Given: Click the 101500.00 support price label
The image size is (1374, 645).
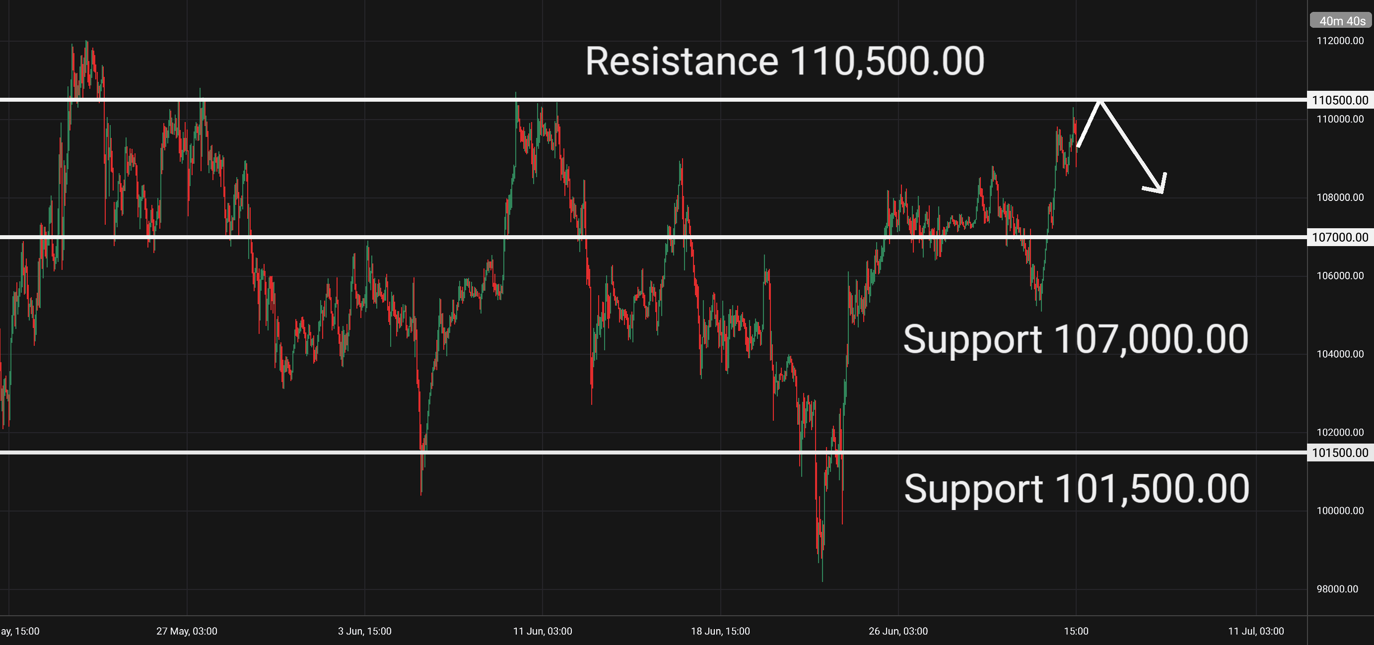Looking at the screenshot, I should click(x=1340, y=452).
